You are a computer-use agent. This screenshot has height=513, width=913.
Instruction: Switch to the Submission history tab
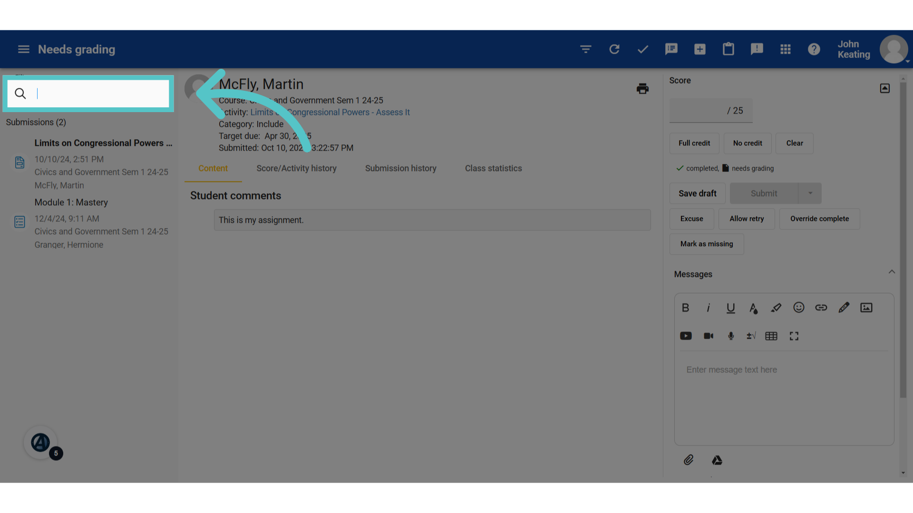pos(401,168)
